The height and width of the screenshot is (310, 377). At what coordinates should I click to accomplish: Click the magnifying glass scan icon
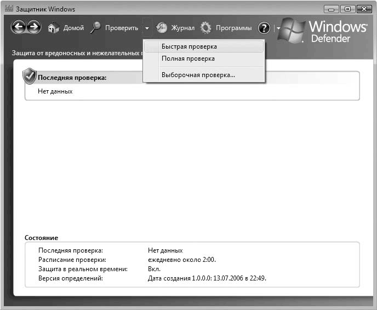pyautogui.click(x=95, y=28)
